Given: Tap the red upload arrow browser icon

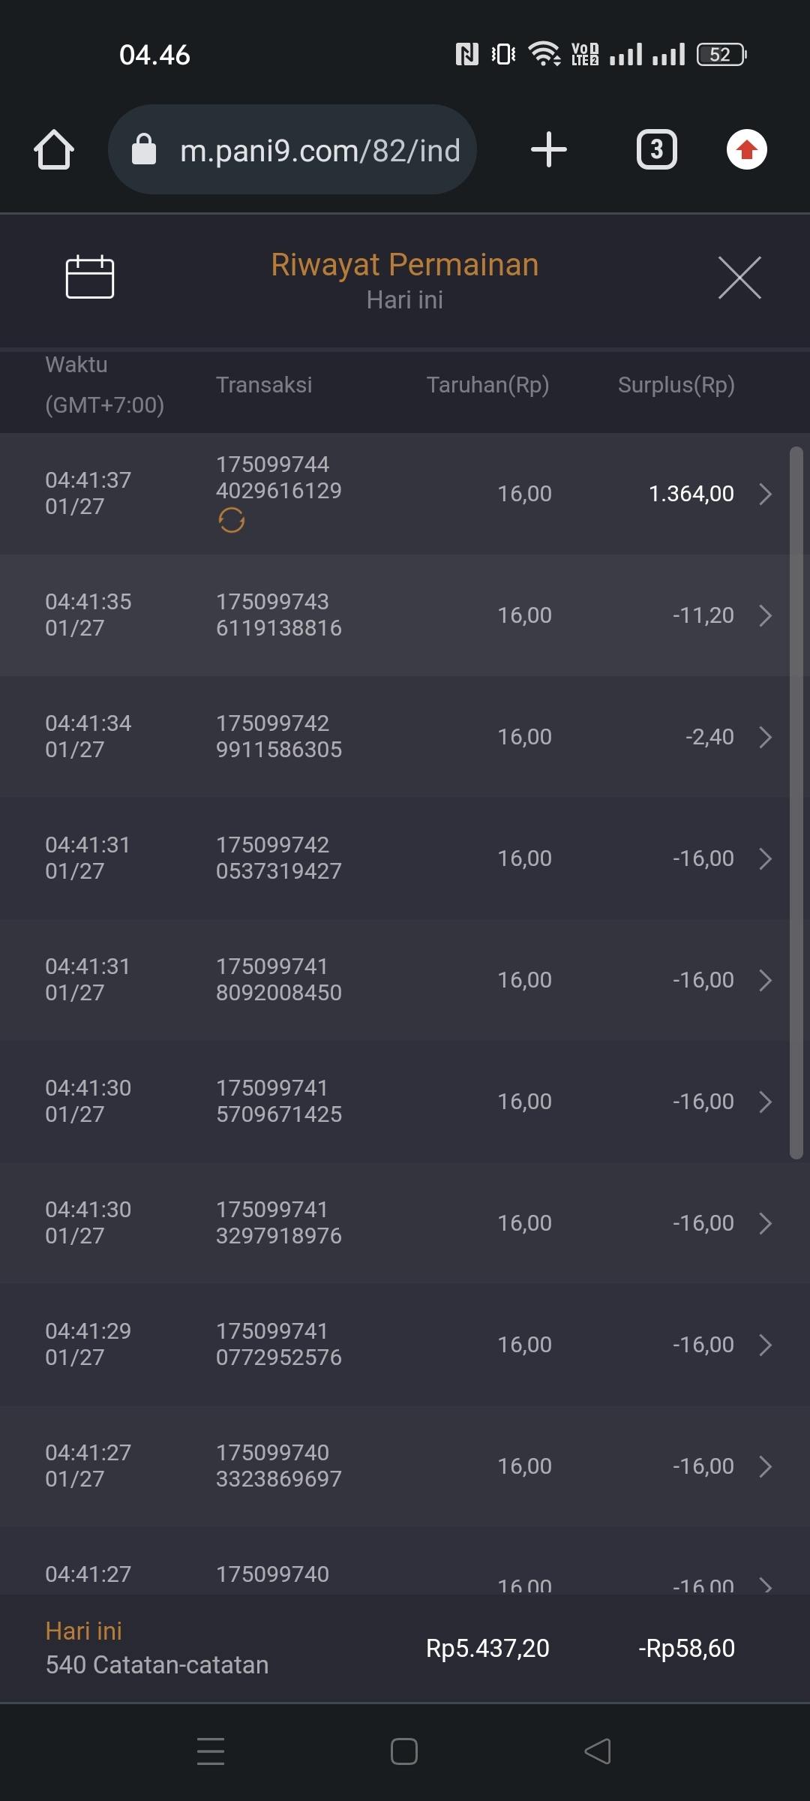Looking at the screenshot, I should 746,149.
